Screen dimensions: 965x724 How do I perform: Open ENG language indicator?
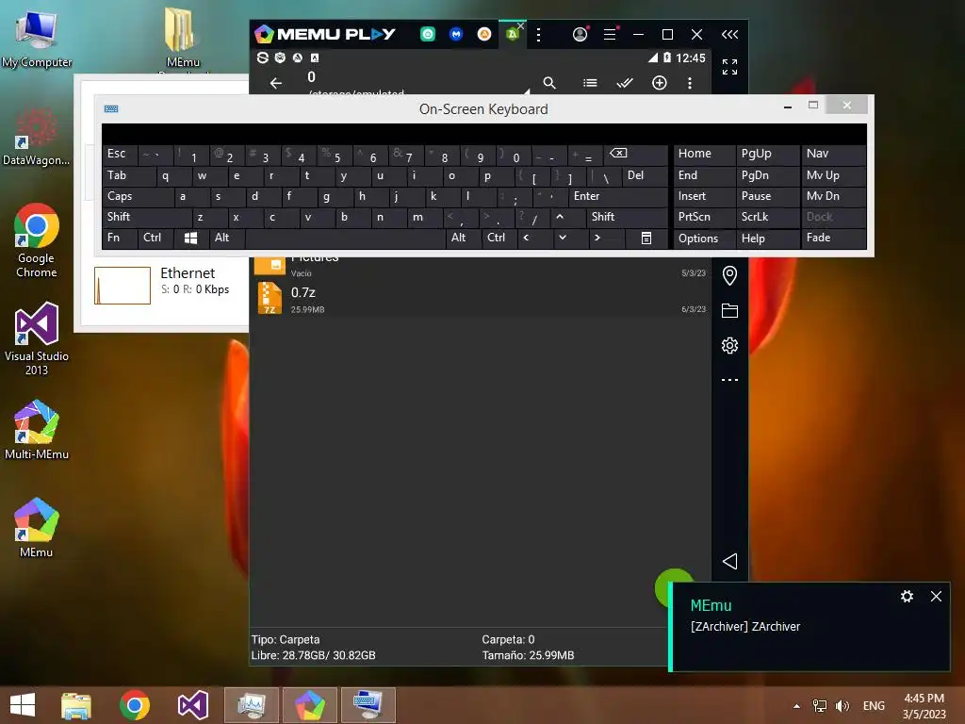point(874,705)
